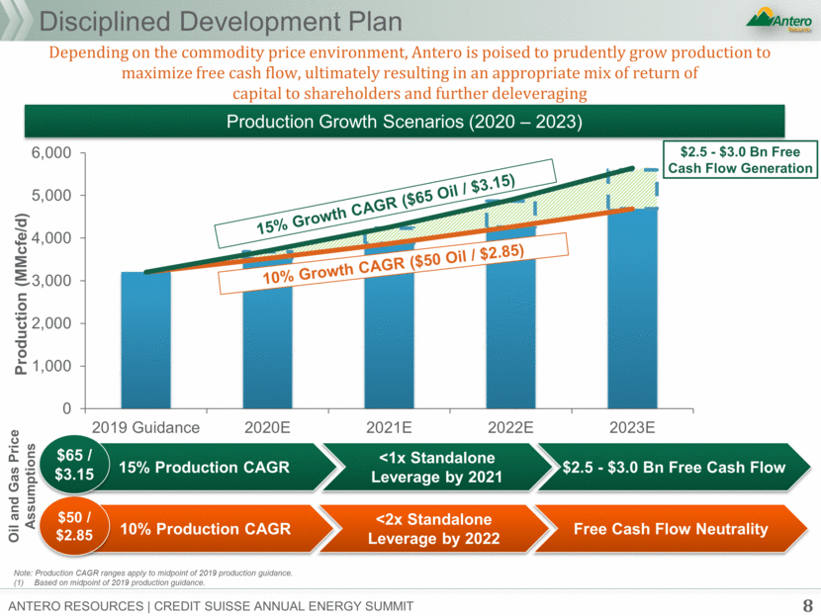821x616 pixels.
Task: Click the '2020E' axis label
Action: (x=267, y=427)
